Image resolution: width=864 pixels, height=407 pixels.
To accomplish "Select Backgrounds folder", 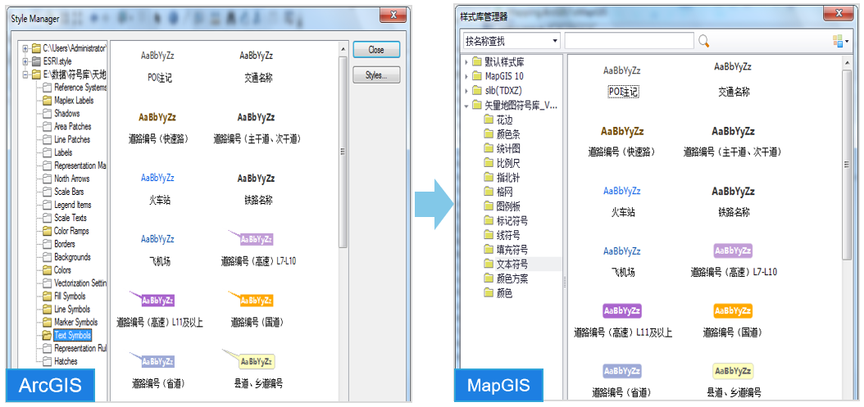I will click(x=66, y=257).
